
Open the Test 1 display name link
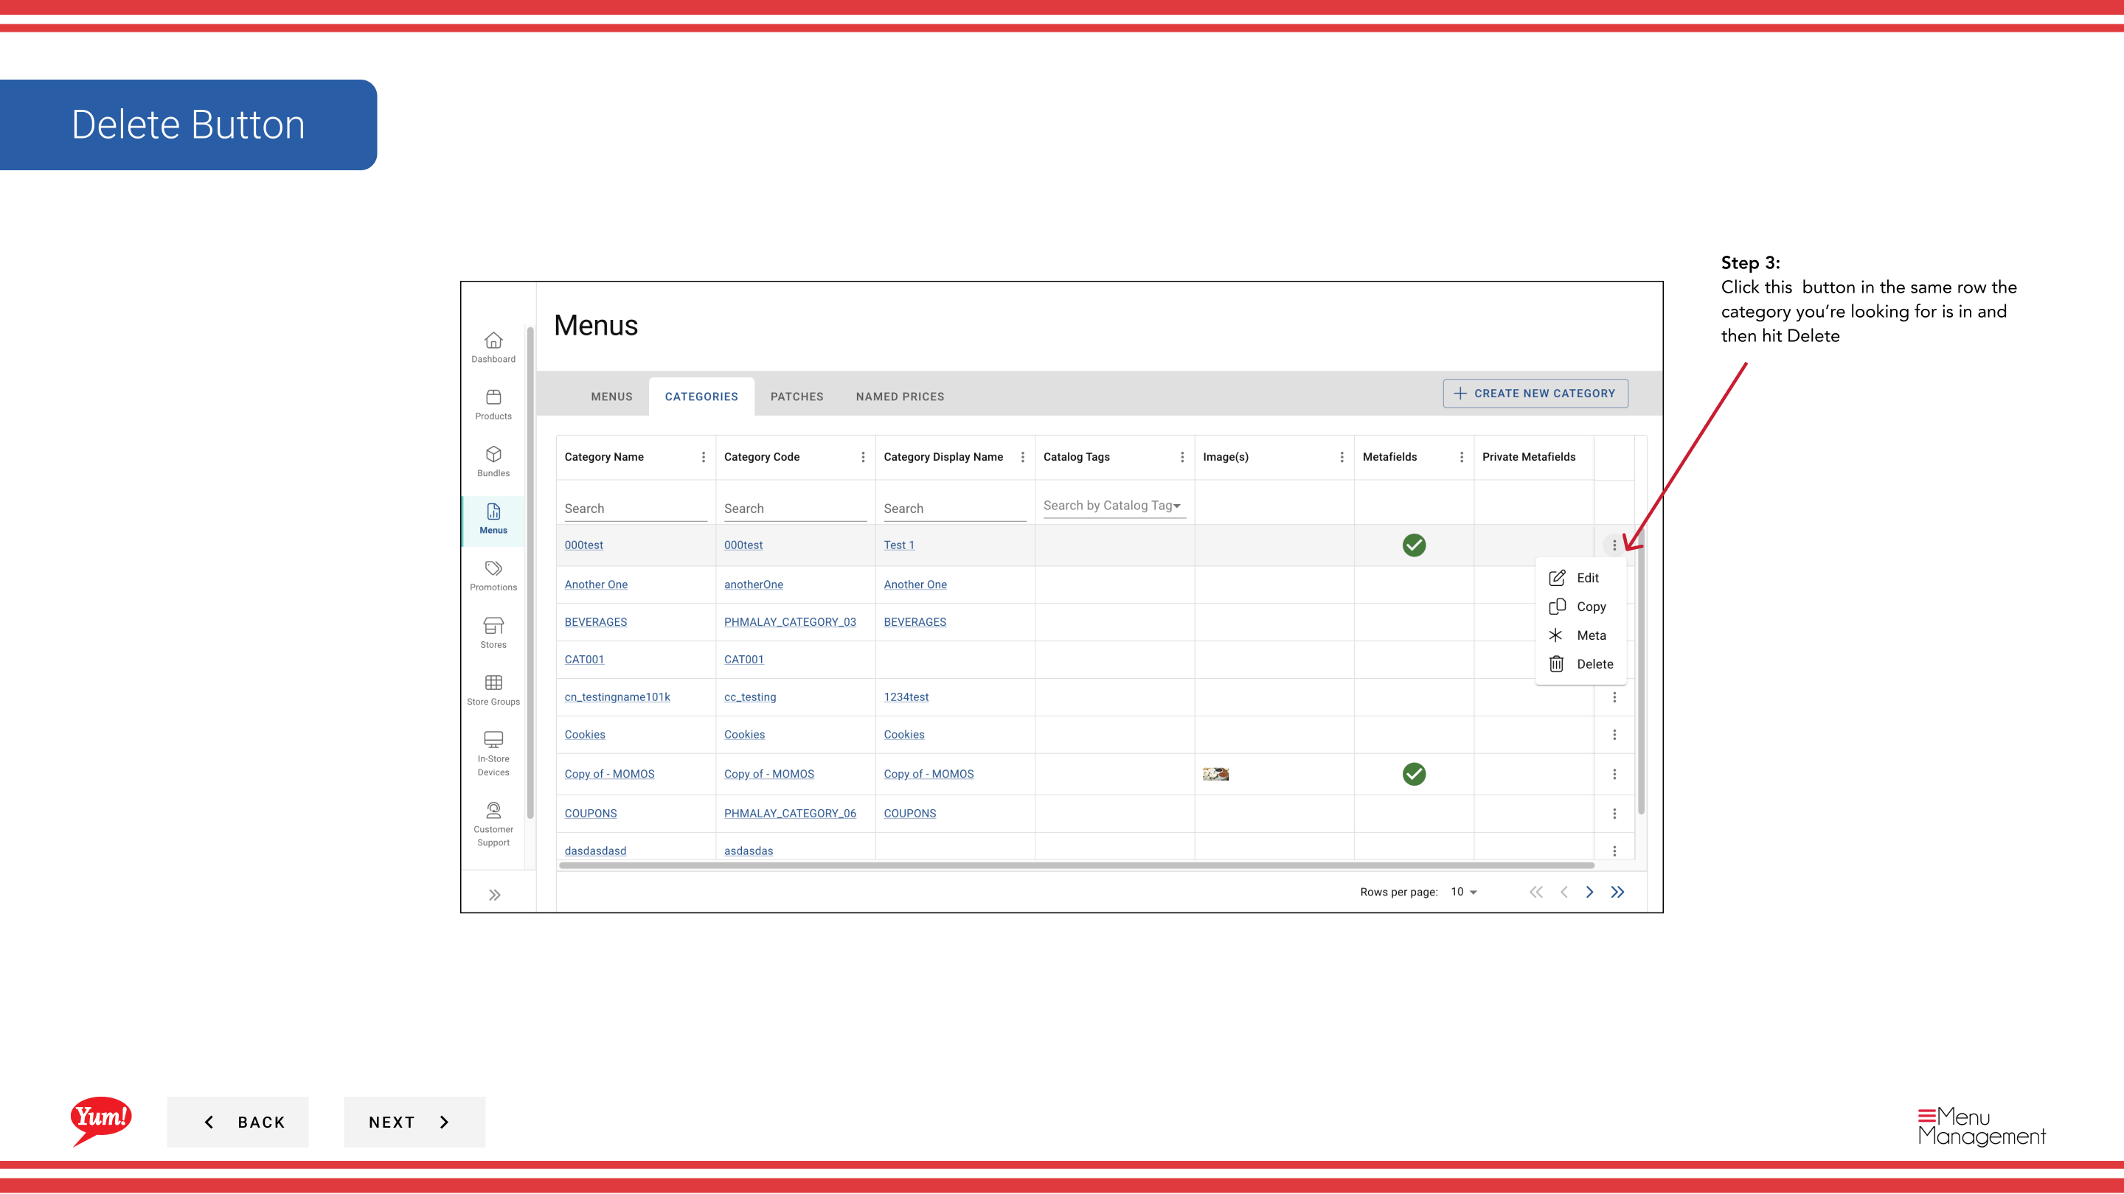coord(899,545)
